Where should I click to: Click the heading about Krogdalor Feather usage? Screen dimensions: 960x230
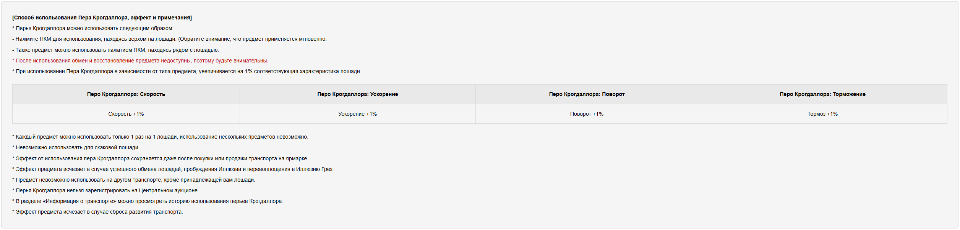click(102, 18)
